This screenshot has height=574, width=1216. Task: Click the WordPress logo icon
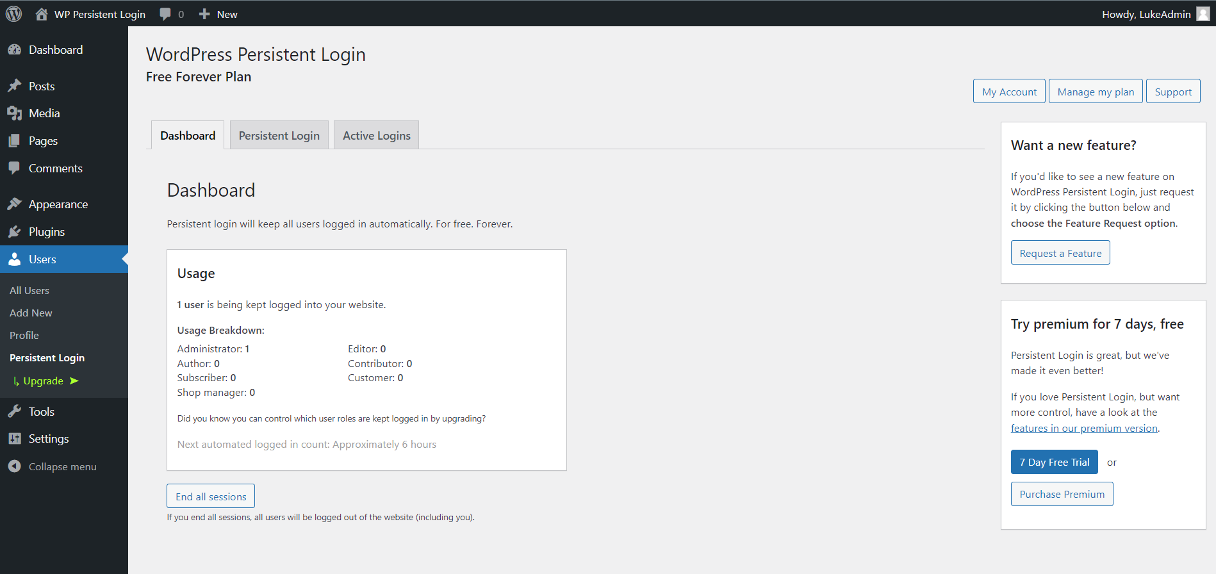(x=13, y=13)
